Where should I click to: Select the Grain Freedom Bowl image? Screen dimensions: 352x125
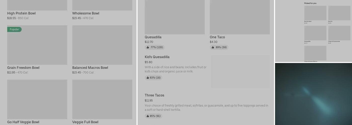click(37, 45)
